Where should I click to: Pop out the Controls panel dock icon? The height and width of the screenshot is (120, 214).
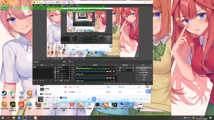coord(151,65)
